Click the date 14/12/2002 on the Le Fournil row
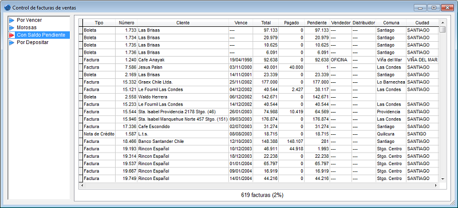The width and height of the screenshot is (458, 208). 240,105
